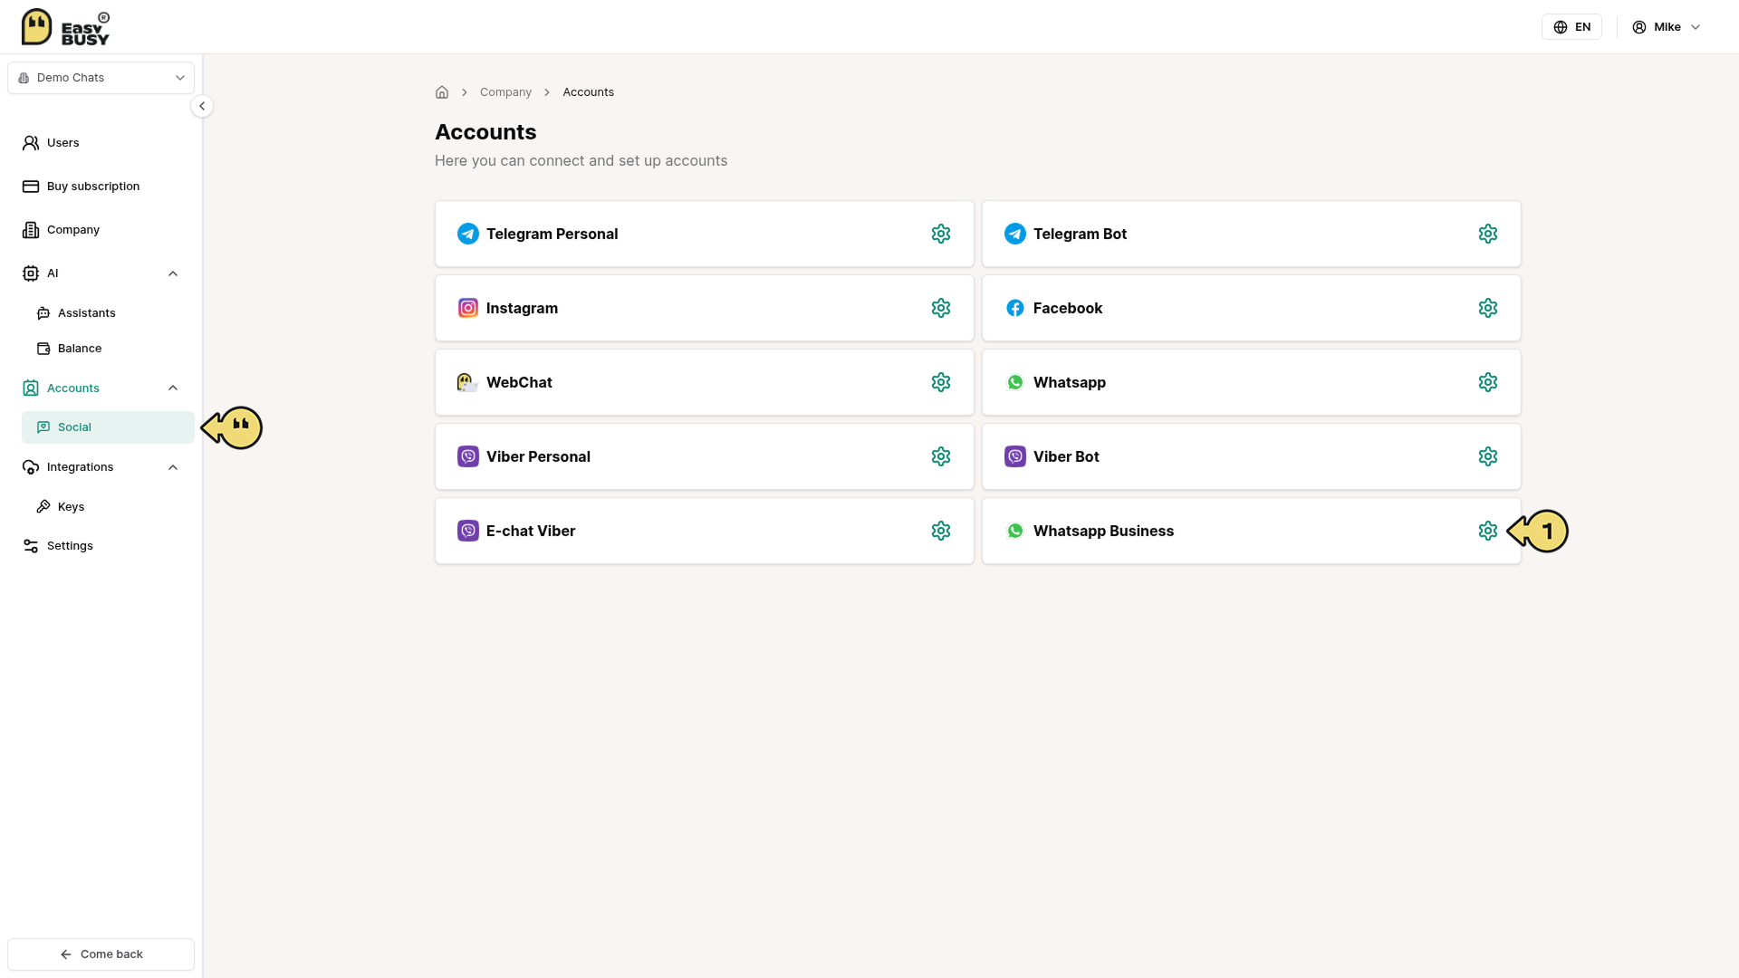Viewport: 1739px width, 978px height.
Task: Open the EN language selector
Action: 1571,27
